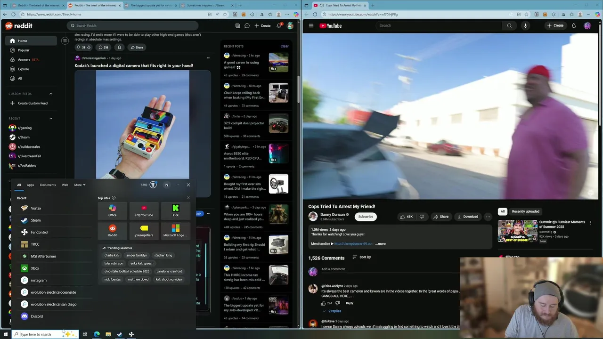603x339 pixels.
Task: Click the Reddit logo in the header
Action: (19, 26)
